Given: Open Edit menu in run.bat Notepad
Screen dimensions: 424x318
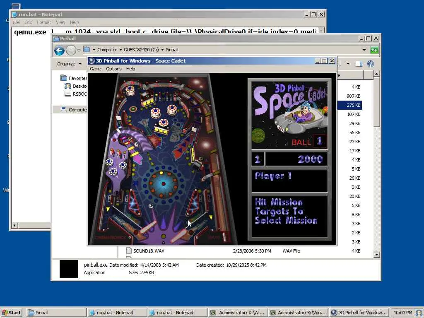Looking at the screenshot, I should tap(28, 22).
